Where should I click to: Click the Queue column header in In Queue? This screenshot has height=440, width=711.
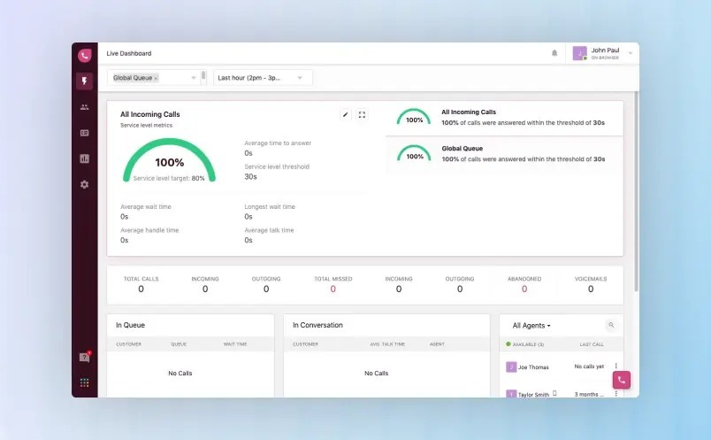179,344
